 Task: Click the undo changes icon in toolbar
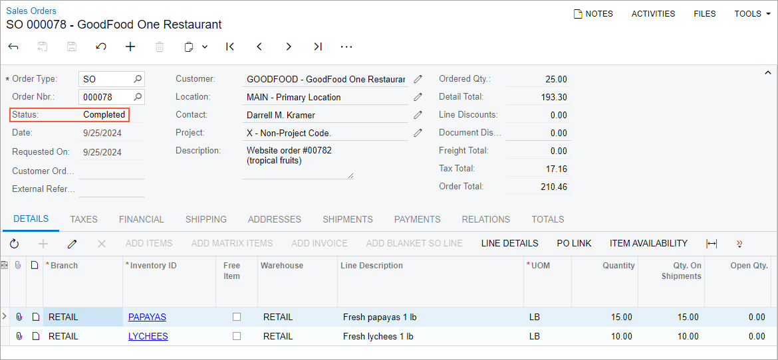(101, 46)
